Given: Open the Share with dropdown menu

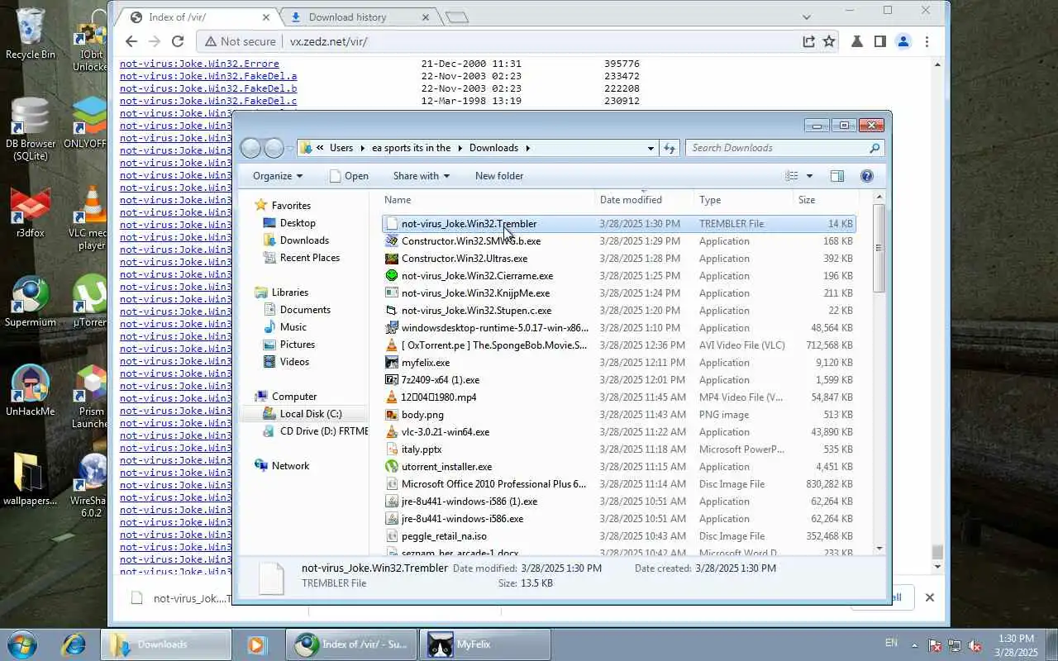Looking at the screenshot, I should (422, 176).
